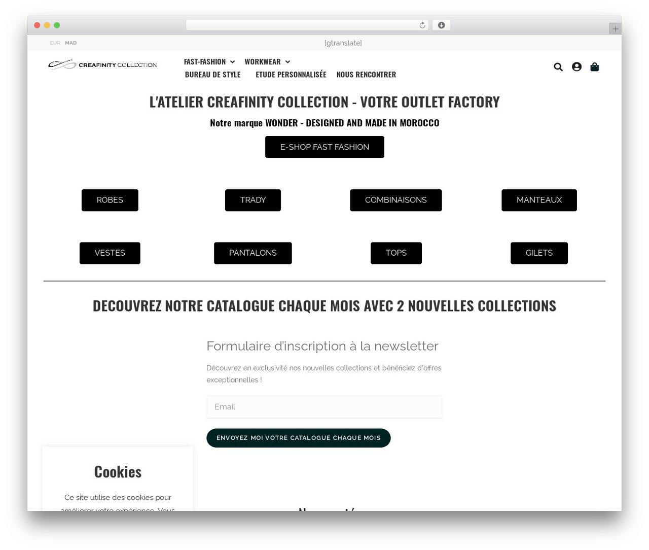Expand the Fast-Fashion dropdown menu

click(x=209, y=62)
